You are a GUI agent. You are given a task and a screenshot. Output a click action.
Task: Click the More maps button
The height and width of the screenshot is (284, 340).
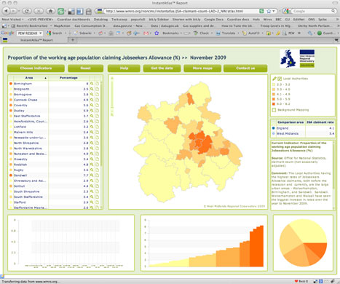point(202,68)
